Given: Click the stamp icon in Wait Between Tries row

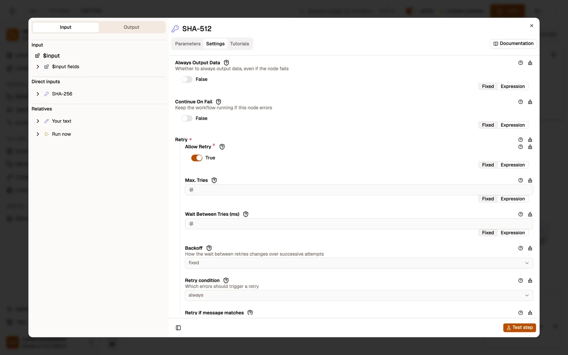Looking at the screenshot, I should [530, 214].
